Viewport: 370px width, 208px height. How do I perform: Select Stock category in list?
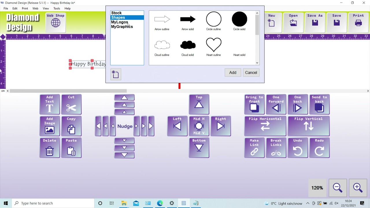[127, 13]
